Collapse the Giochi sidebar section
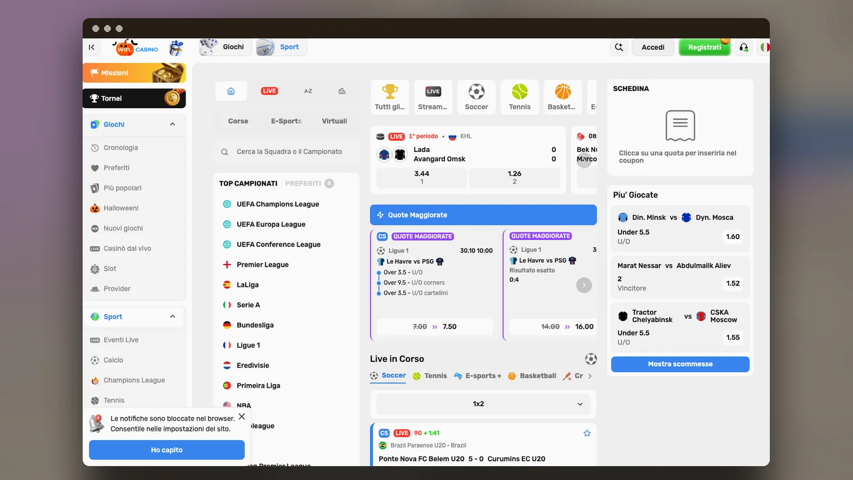Image resolution: width=853 pixels, height=480 pixels. [x=172, y=124]
